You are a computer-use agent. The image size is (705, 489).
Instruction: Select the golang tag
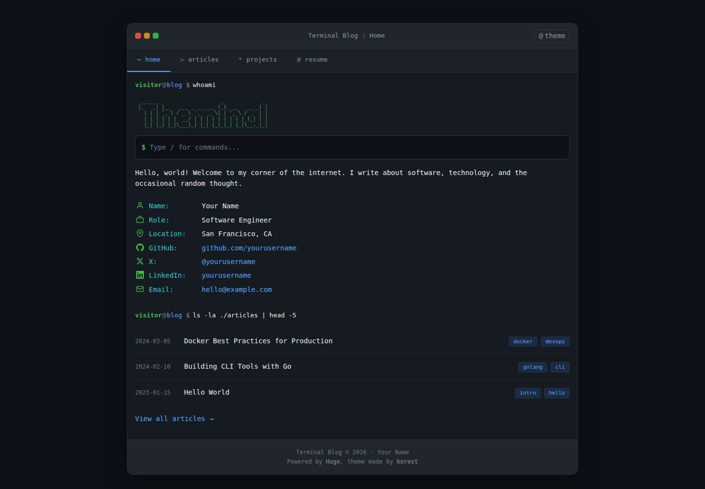[x=533, y=367]
